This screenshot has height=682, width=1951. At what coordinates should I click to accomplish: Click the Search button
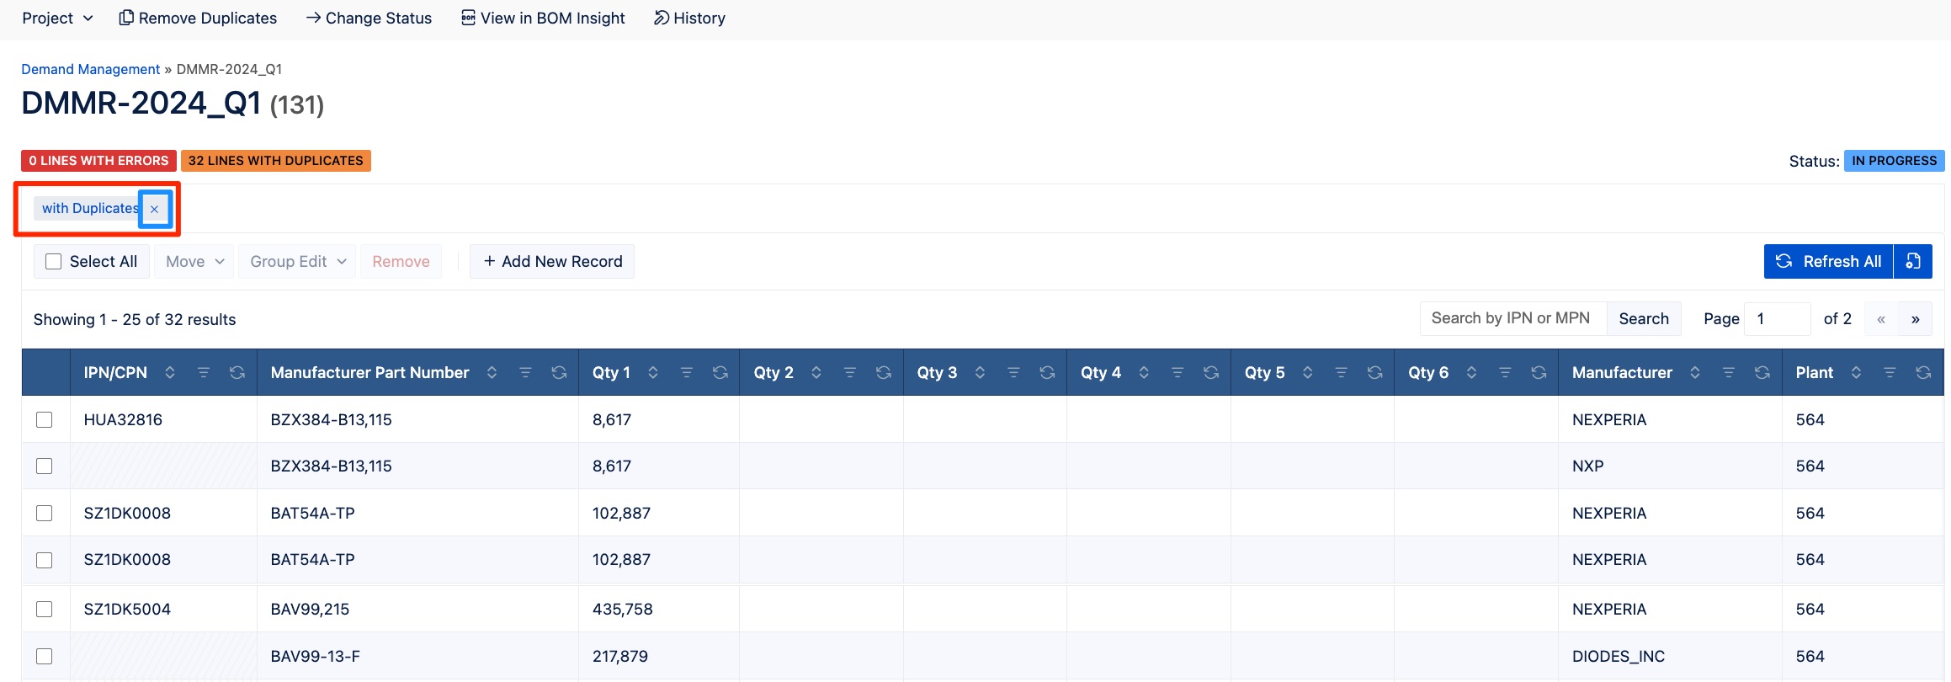point(1644,318)
